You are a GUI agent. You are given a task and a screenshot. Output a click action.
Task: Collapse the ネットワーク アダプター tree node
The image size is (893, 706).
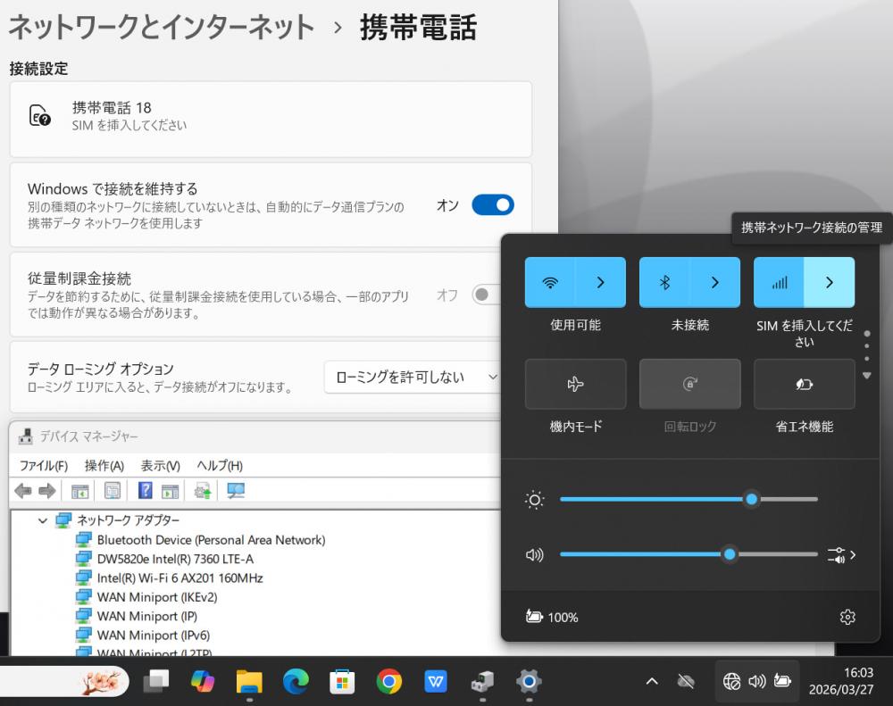click(43, 520)
